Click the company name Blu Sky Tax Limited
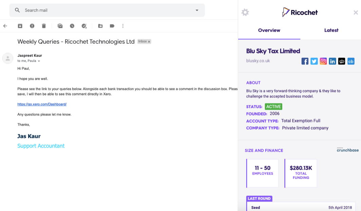 tap(273, 51)
